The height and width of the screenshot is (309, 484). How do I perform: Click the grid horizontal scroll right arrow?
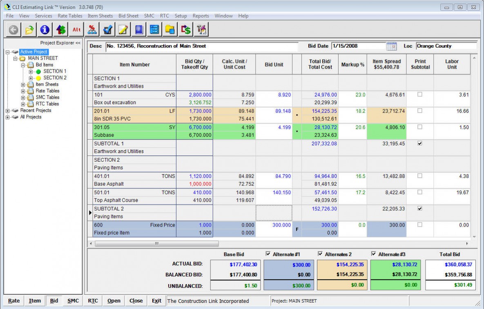tap(467, 244)
